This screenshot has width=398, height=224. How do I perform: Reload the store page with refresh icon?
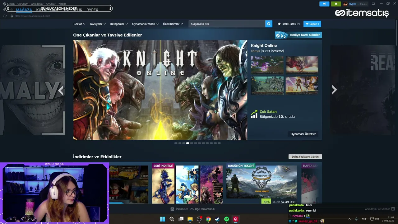pyautogui.click(x=5, y=16)
